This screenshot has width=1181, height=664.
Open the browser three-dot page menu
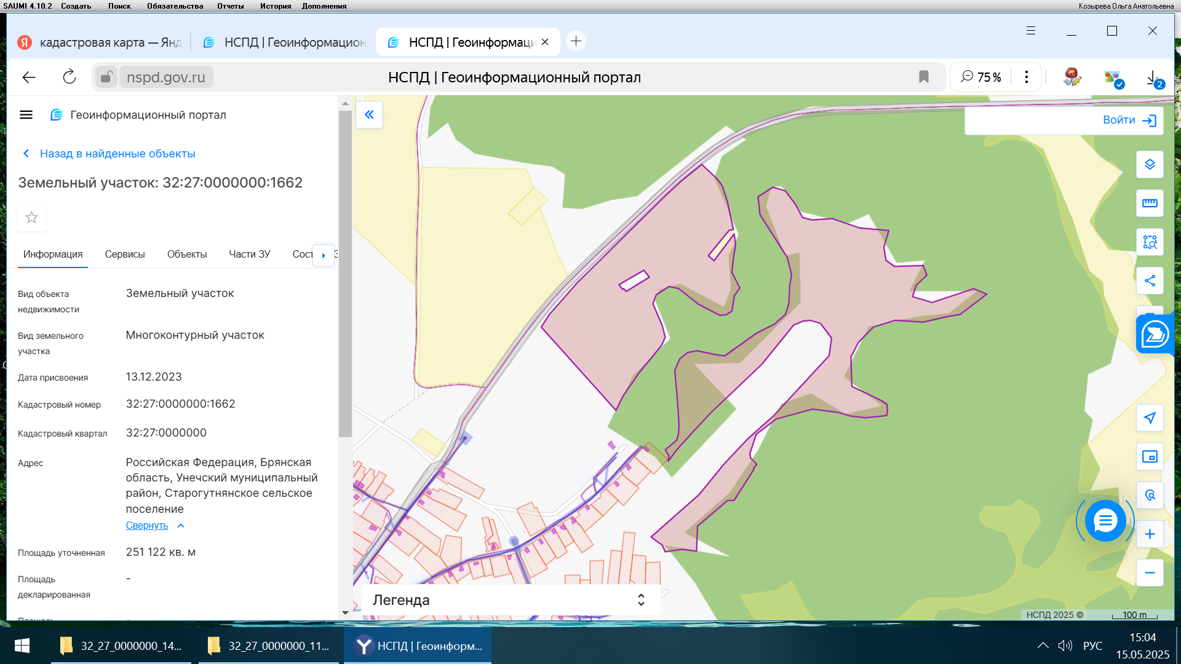1026,77
